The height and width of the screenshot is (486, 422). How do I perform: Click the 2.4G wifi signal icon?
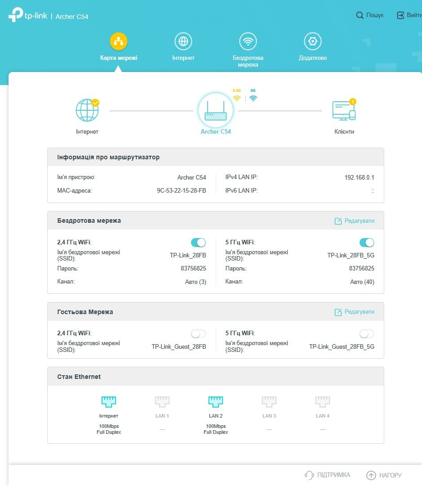click(237, 98)
